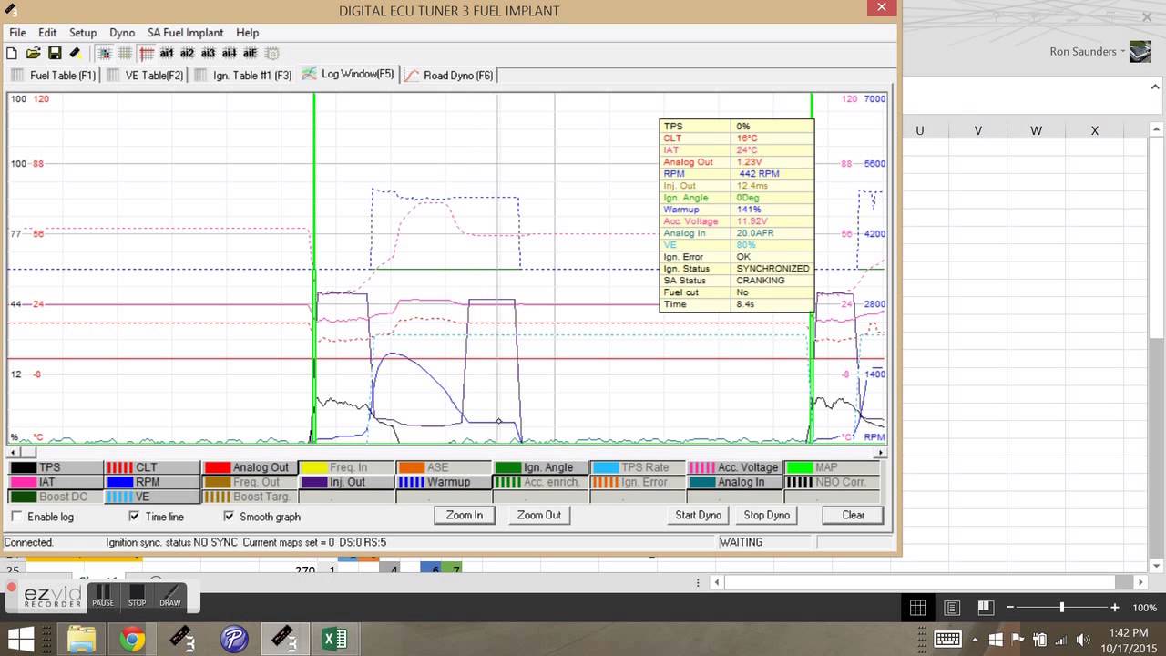Open the Edit menu
Viewport: 1166px width, 656px height.
[x=47, y=32]
